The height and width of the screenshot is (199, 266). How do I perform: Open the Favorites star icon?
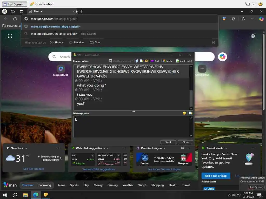pos(243,19)
